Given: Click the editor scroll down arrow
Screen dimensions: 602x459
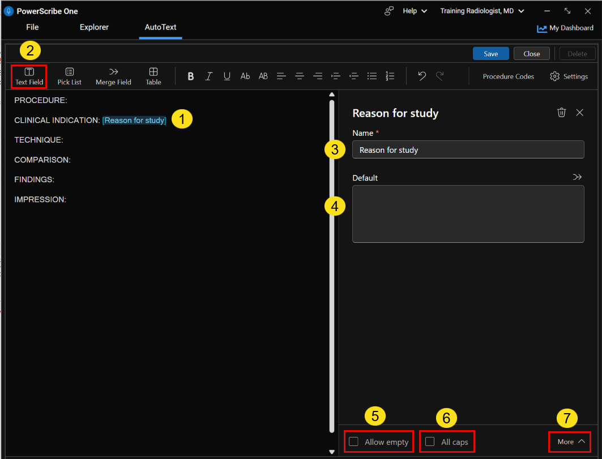Looking at the screenshot, I should pyautogui.click(x=332, y=452).
